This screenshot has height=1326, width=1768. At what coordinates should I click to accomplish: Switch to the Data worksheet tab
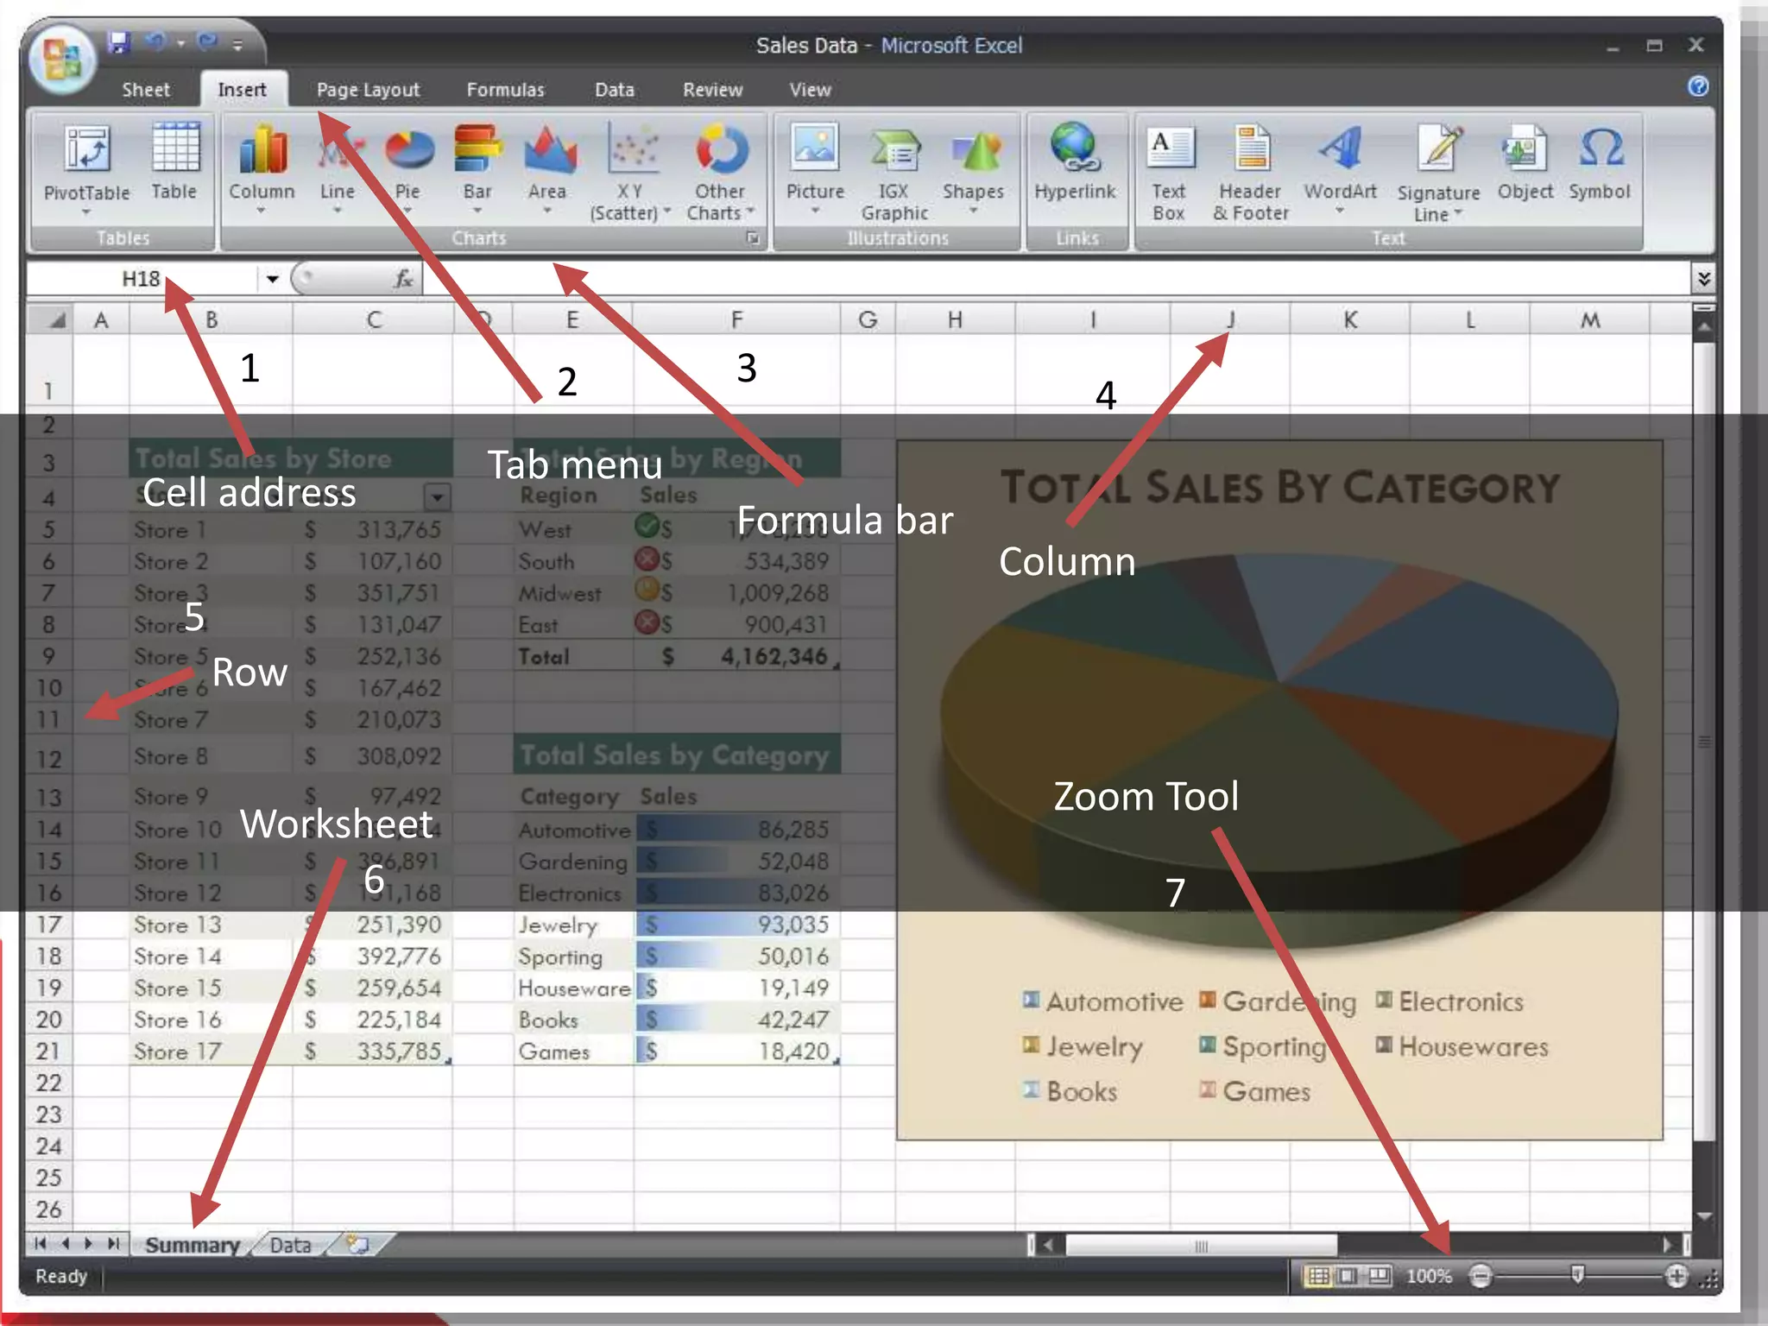[x=290, y=1245]
